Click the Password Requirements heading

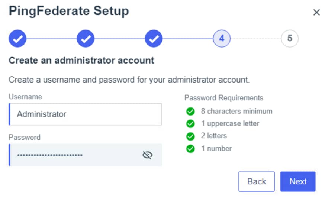(224, 98)
